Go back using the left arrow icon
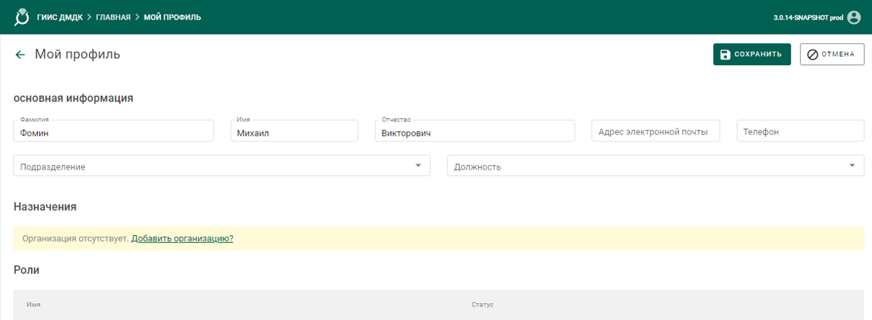This screenshot has height=320, width=872. [x=20, y=55]
